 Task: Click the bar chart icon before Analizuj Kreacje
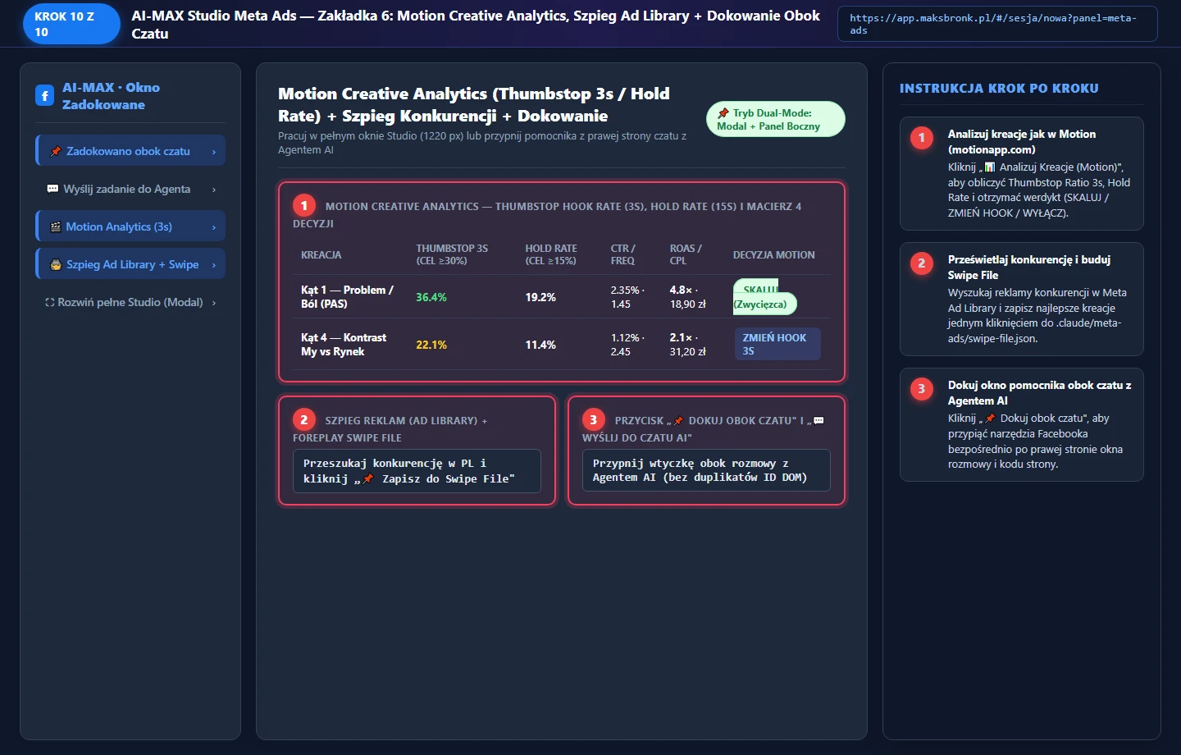[x=990, y=167]
